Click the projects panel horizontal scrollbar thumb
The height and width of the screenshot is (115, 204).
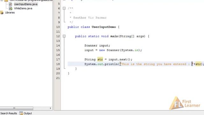click(17, 108)
